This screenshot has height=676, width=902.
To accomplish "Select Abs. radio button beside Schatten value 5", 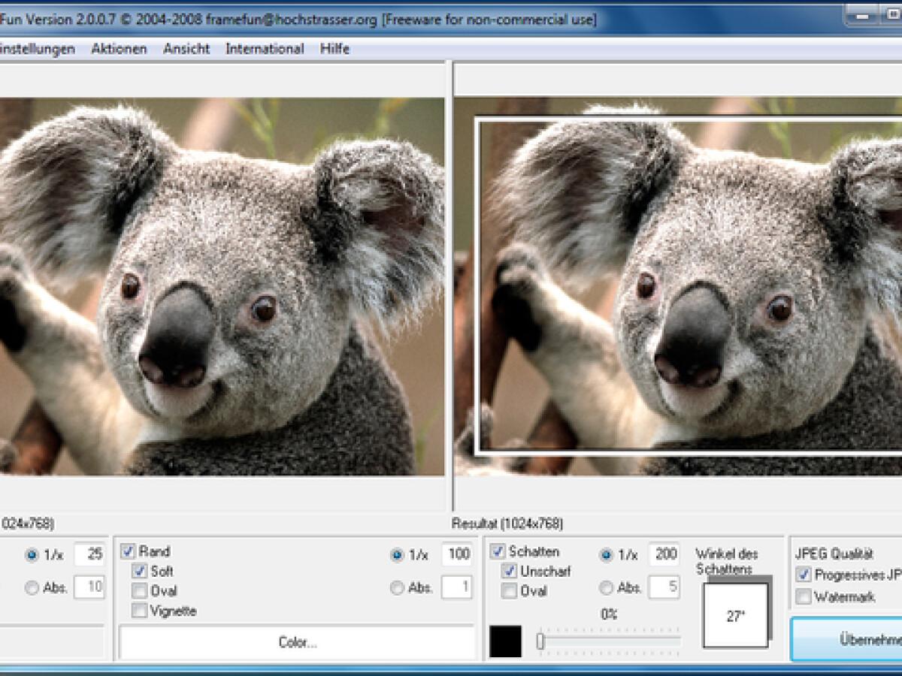I will [606, 587].
